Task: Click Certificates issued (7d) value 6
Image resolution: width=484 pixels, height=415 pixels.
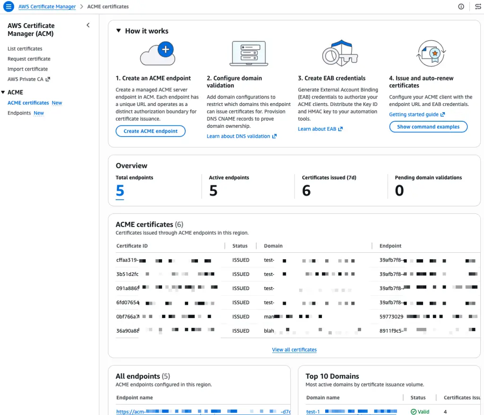Action: click(306, 190)
